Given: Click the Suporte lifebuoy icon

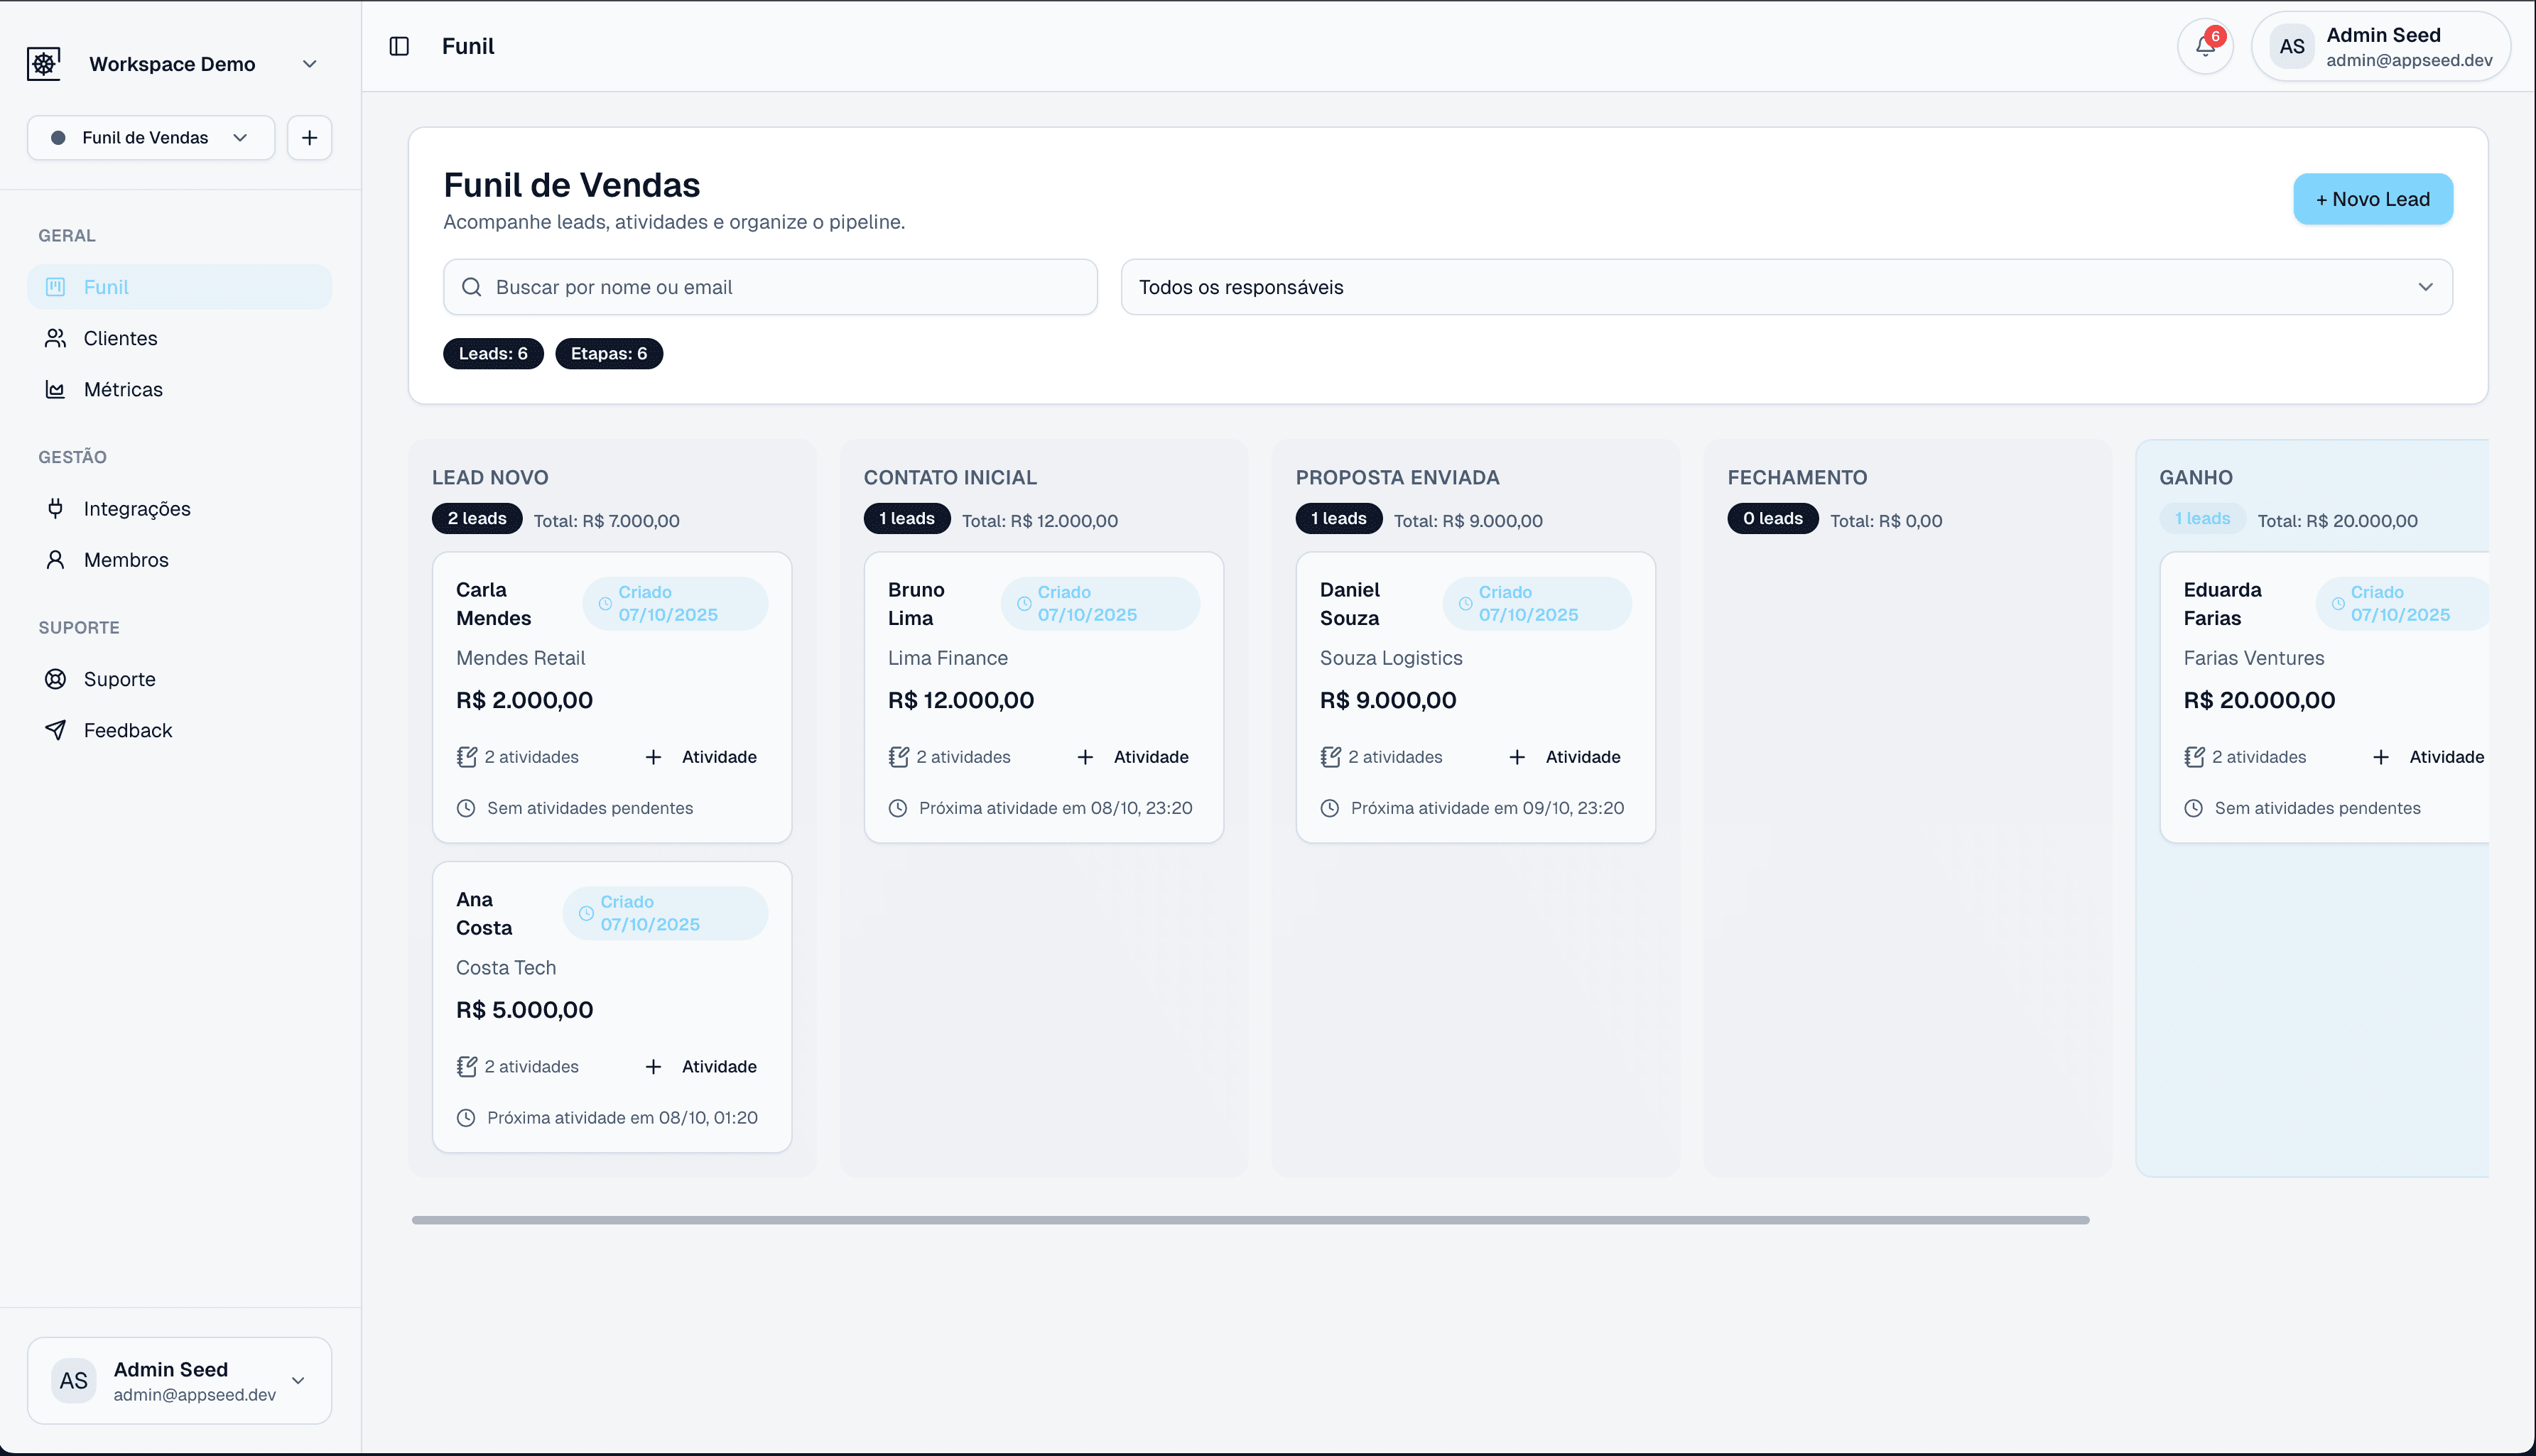Looking at the screenshot, I should [x=56, y=679].
